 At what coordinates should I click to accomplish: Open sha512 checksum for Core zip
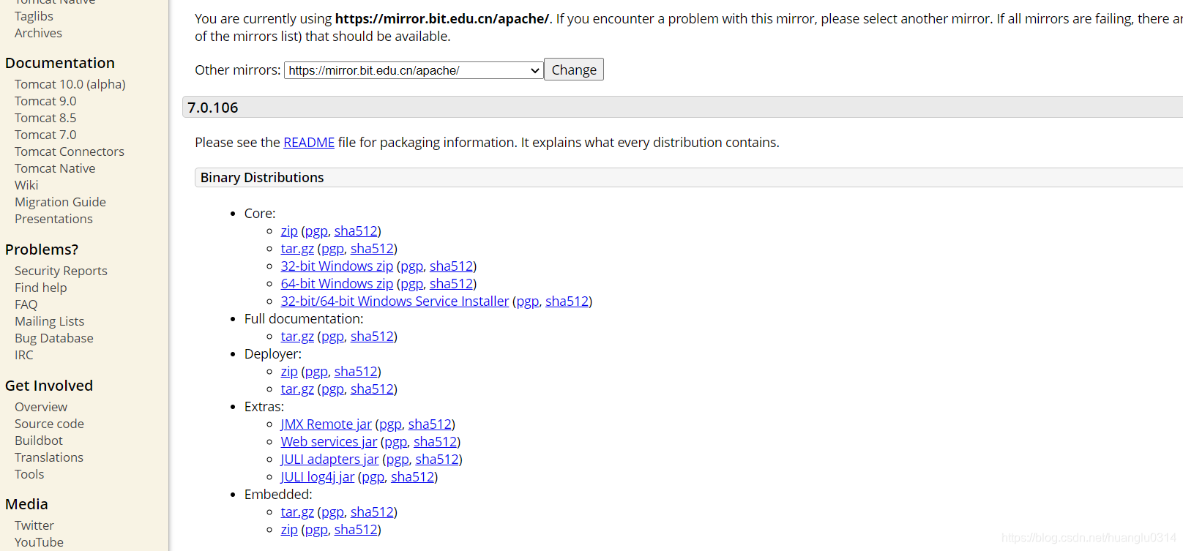click(x=356, y=230)
